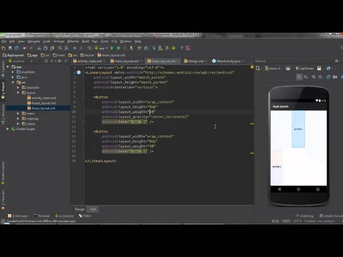Click the Undo arrow in toolbar
This screenshot has height=257, width=343.
pos(25,48)
